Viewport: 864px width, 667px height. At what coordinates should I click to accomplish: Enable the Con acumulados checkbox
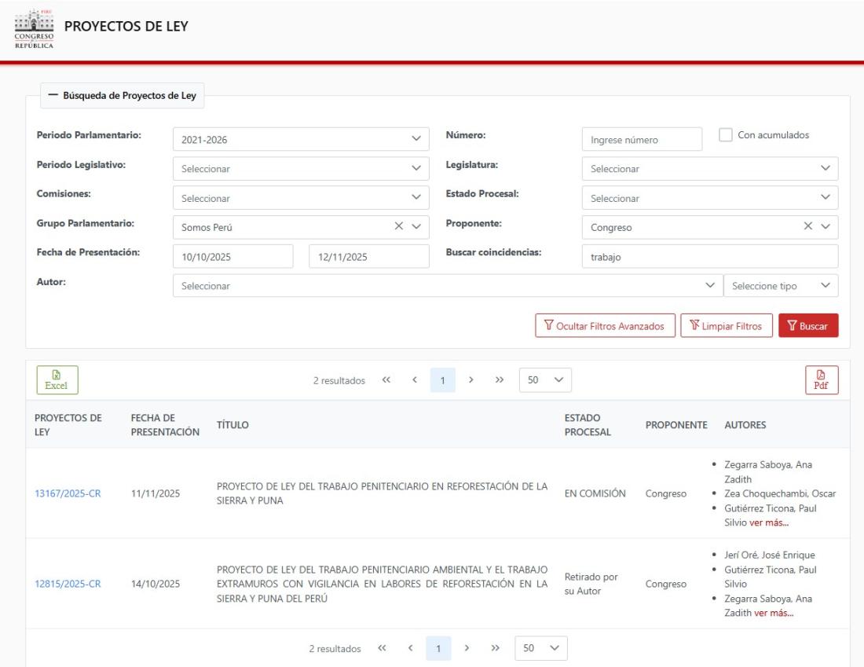pyautogui.click(x=726, y=135)
